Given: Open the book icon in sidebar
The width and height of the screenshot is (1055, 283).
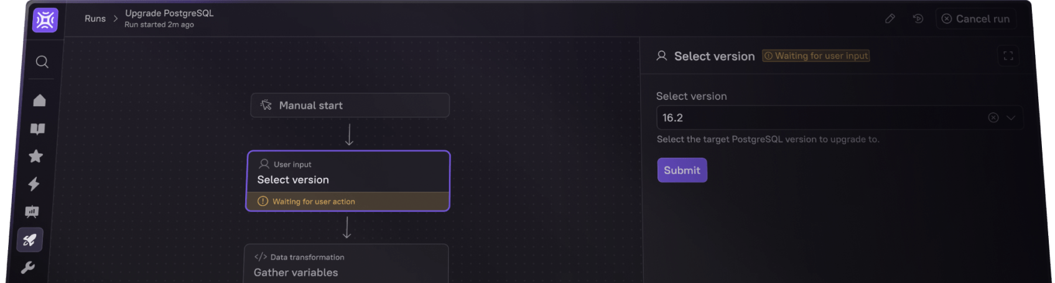Looking at the screenshot, I should pyautogui.click(x=38, y=128).
